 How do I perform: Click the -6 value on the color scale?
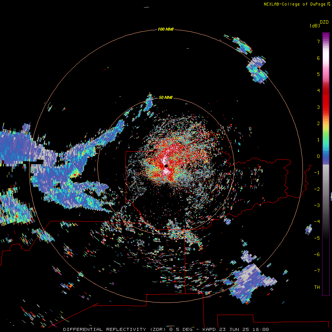coord(317,255)
